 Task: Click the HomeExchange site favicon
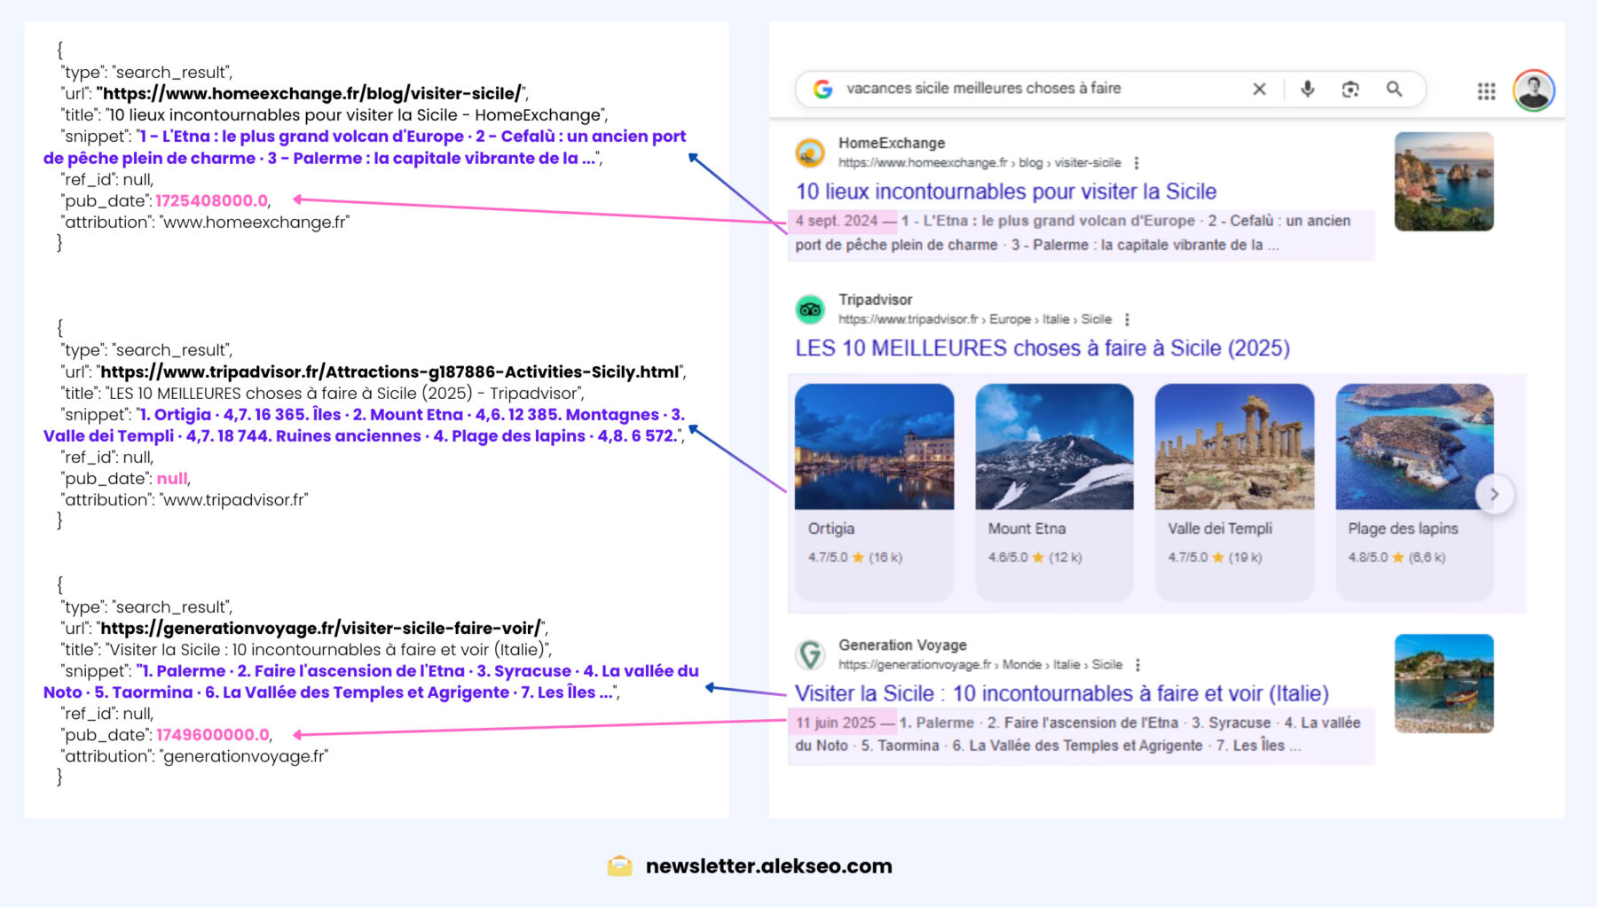pos(809,152)
